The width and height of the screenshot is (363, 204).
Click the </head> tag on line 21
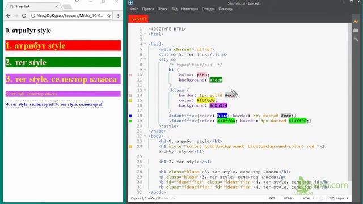157,131
